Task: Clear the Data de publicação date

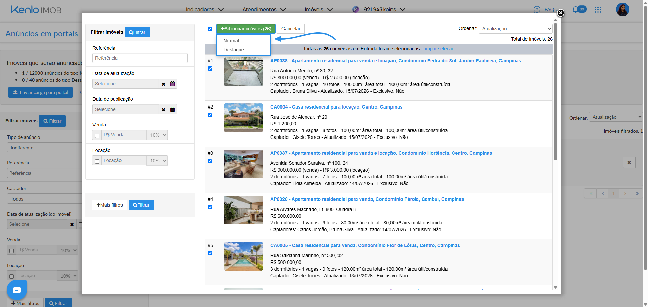Action: point(163,109)
